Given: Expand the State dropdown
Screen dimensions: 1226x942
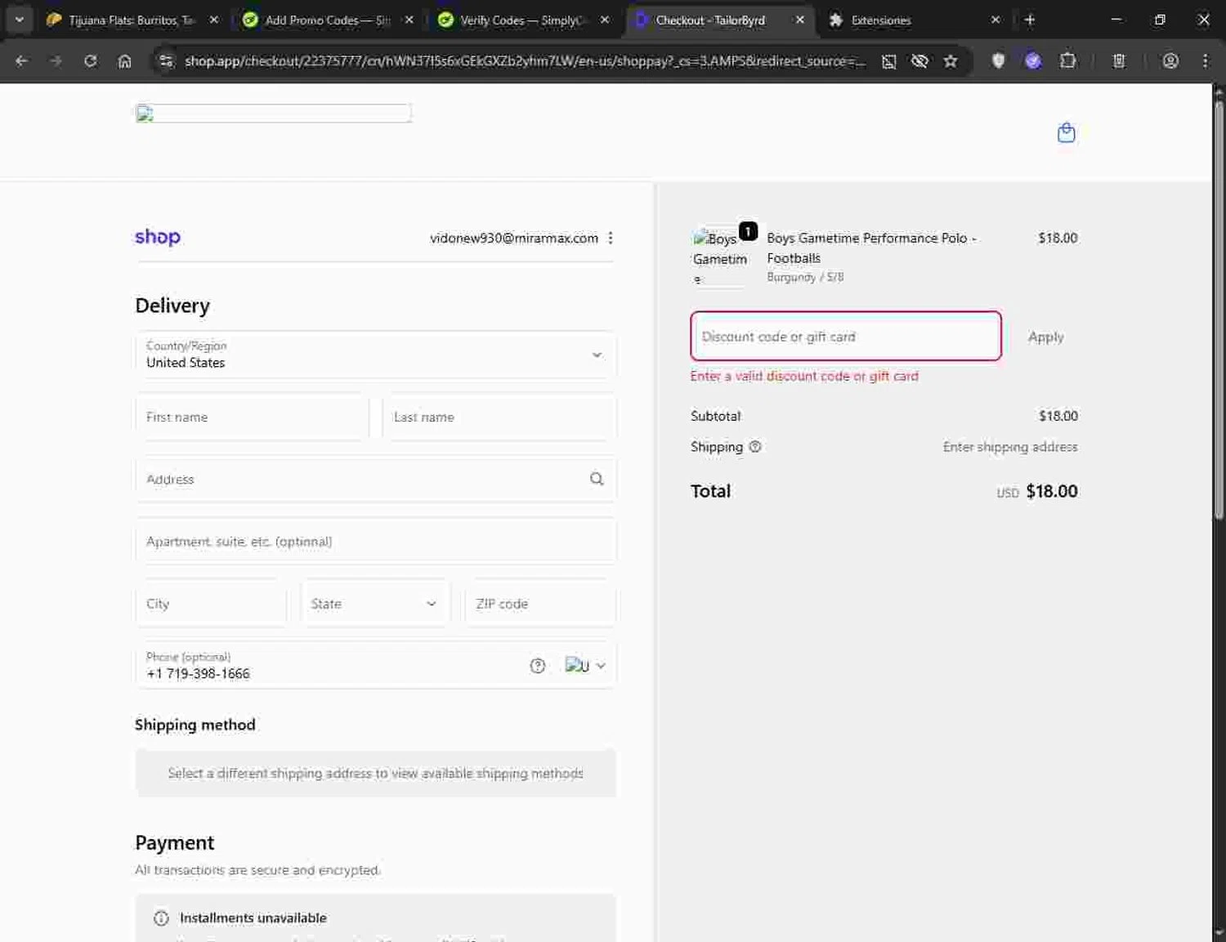Looking at the screenshot, I should [375, 604].
